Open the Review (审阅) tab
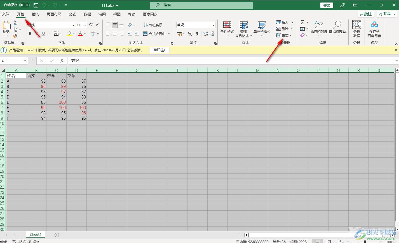The height and width of the screenshot is (243, 399). tap(102, 14)
